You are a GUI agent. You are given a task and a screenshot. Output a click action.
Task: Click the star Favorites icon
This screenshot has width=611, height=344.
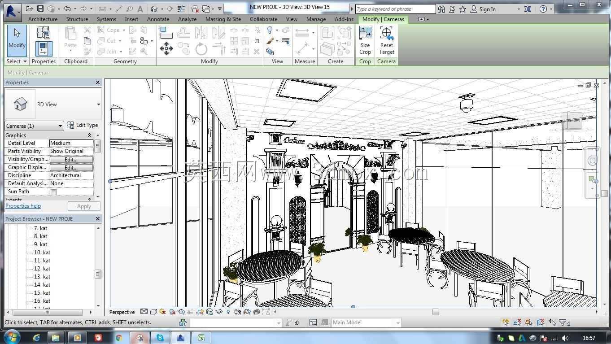click(x=463, y=9)
